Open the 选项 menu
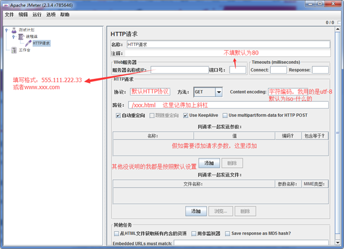Viewport: 344px width, 249px height. pyautogui.click(x=51, y=15)
